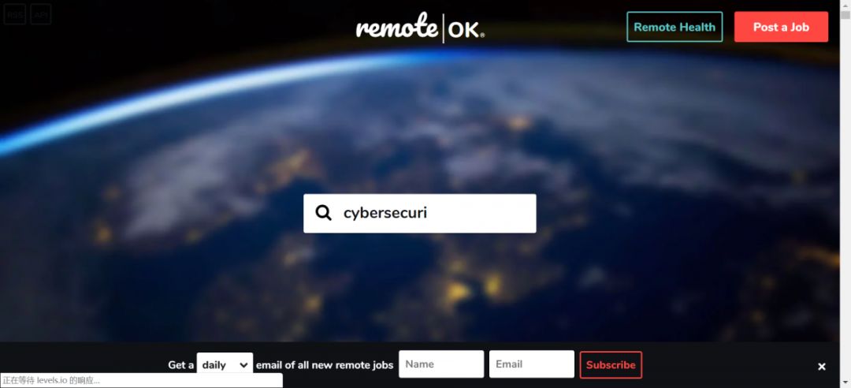
Task: Click the Post a Job button
Action: tap(781, 27)
